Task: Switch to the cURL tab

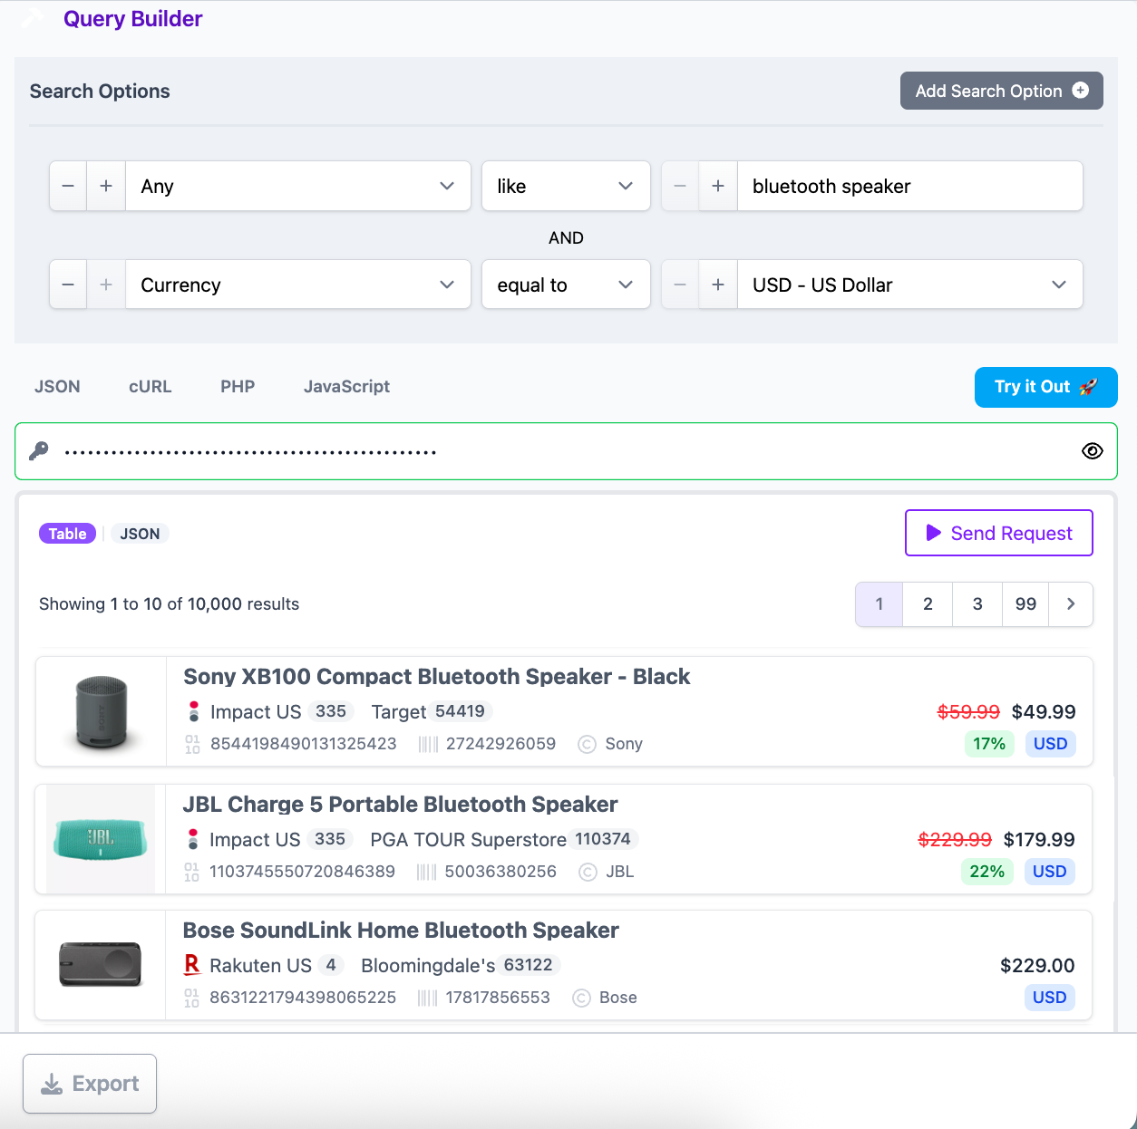Action: point(151,386)
